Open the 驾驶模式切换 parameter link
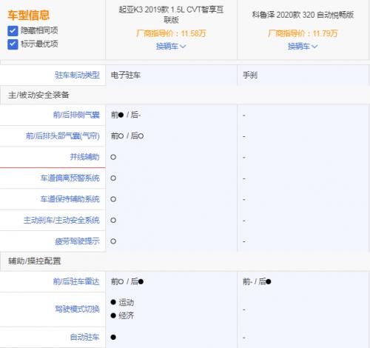 pos(77,309)
